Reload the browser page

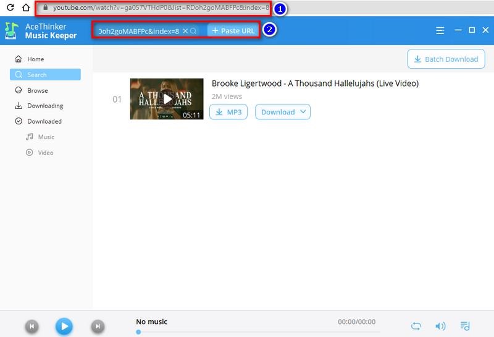(10, 7)
